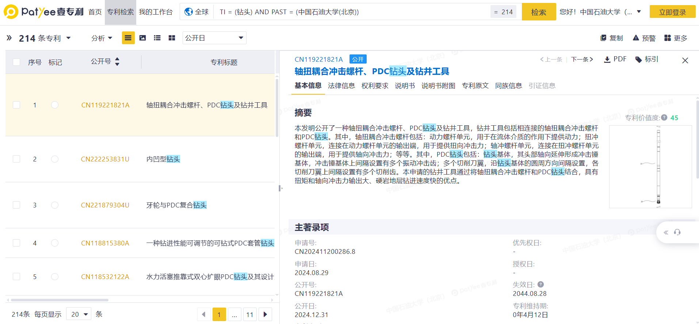Image resolution: width=699 pixels, height=324 pixels.
Task: Select the mark radio for row 3
Action: [x=55, y=205]
